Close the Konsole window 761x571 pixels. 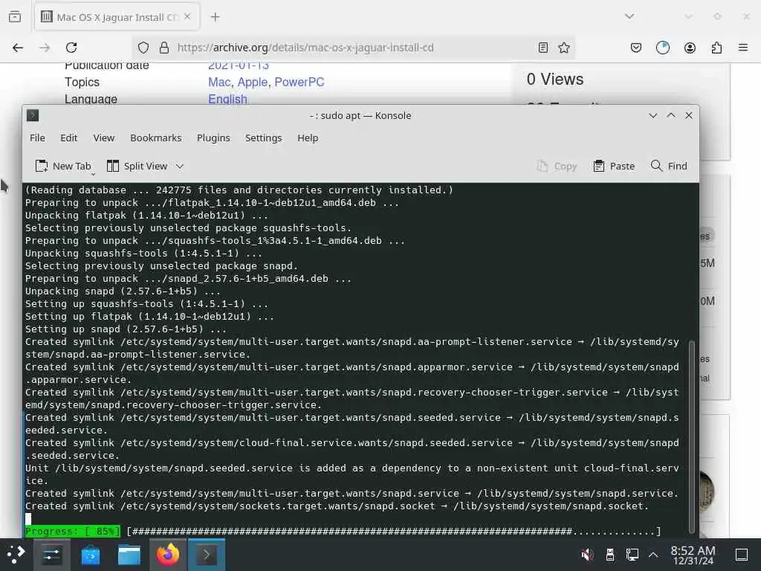(x=689, y=115)
